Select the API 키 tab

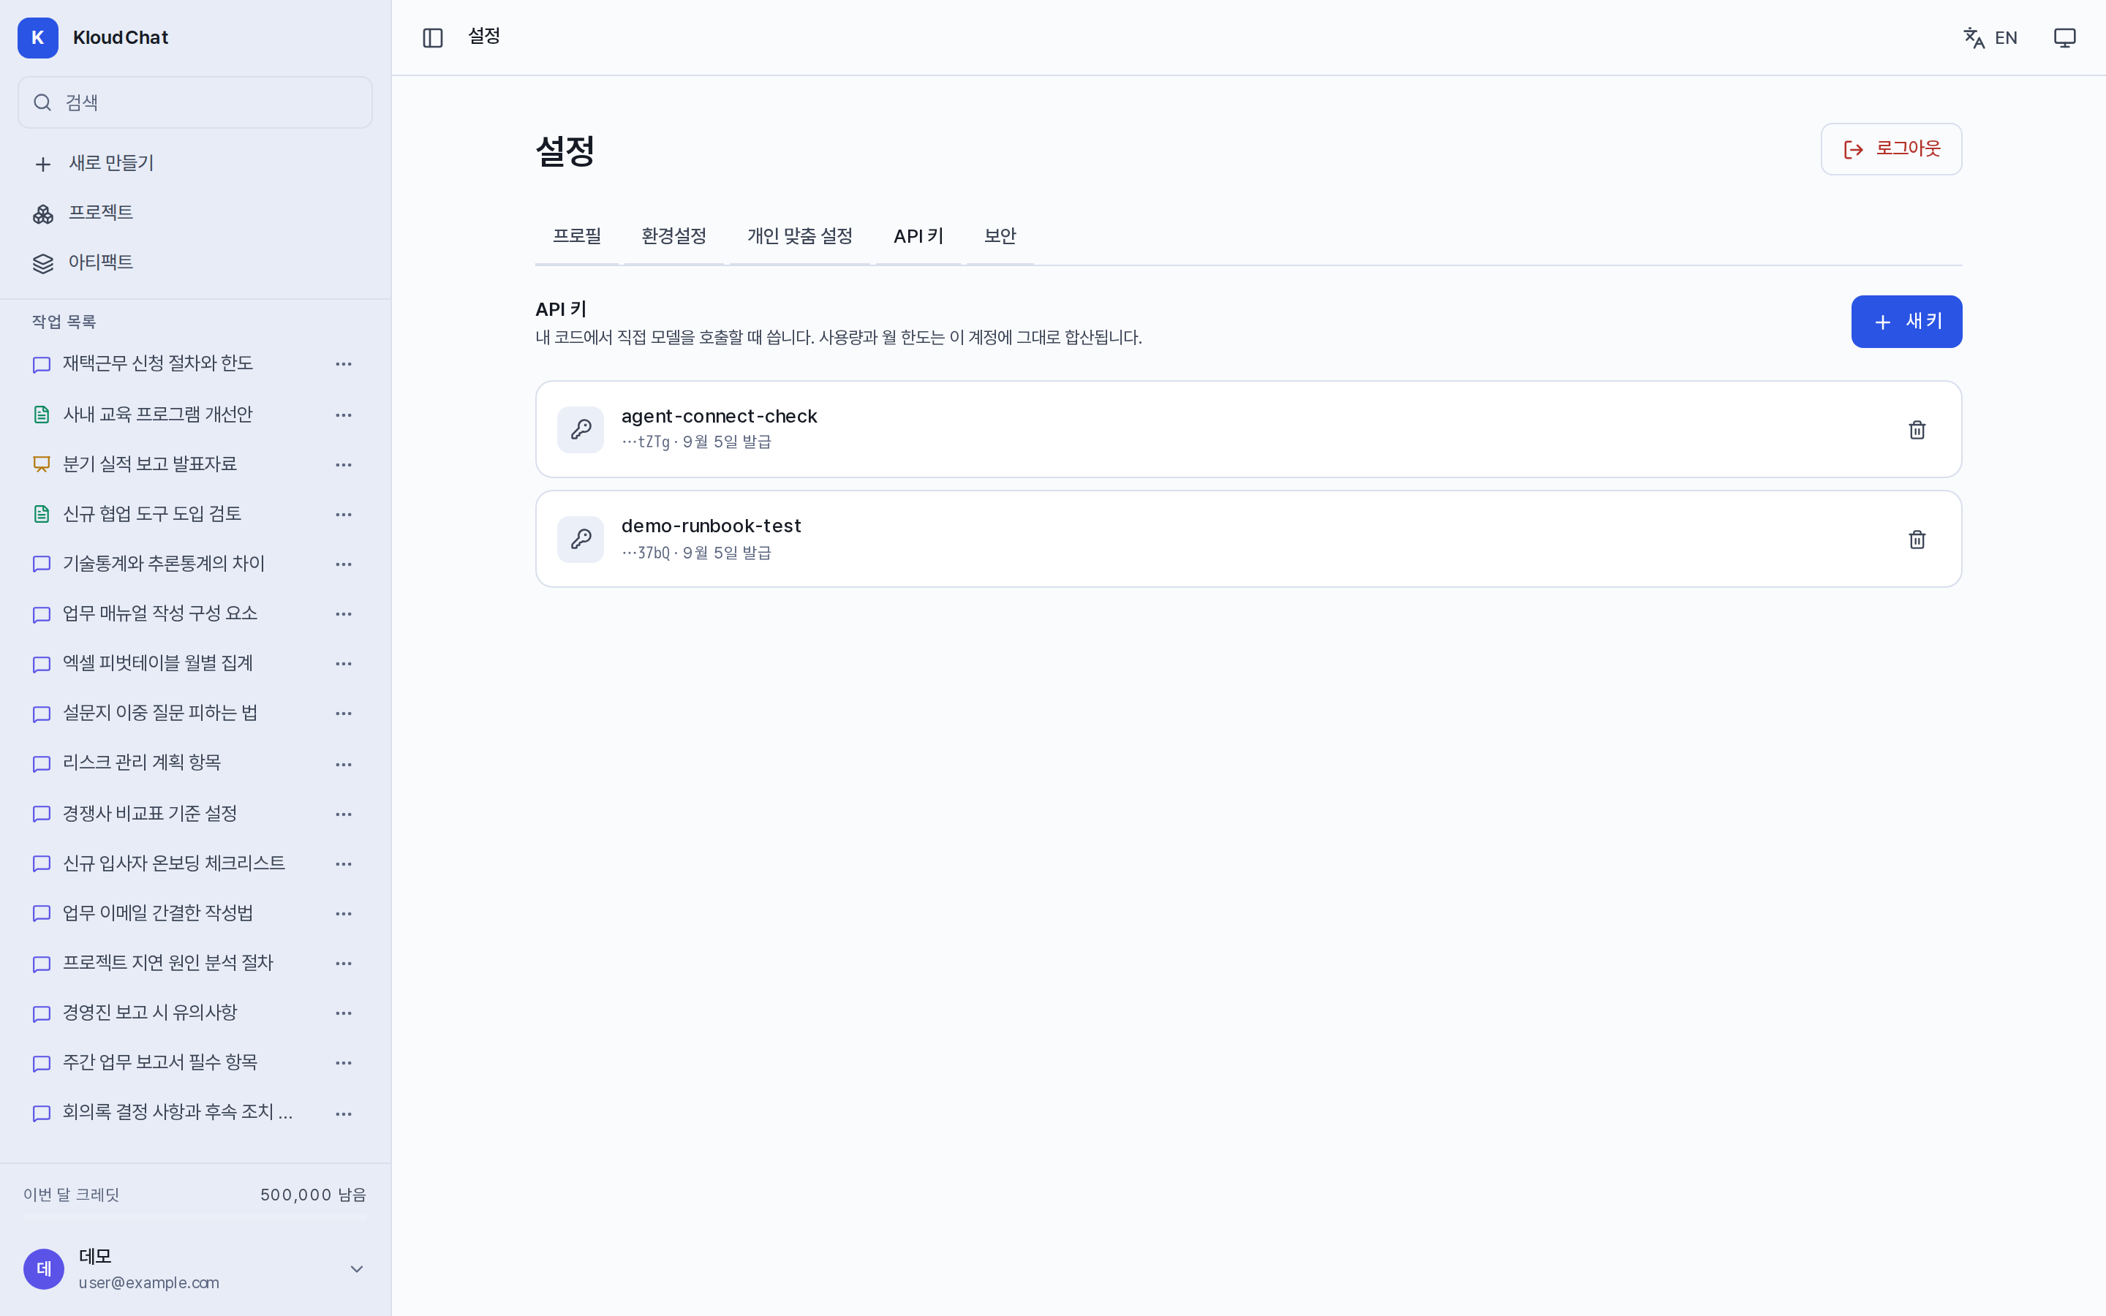918,237
